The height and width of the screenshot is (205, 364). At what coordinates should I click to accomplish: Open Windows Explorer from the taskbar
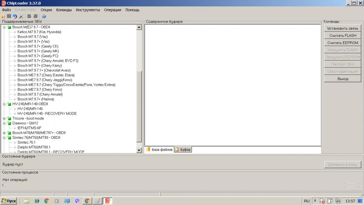(27, 201)
